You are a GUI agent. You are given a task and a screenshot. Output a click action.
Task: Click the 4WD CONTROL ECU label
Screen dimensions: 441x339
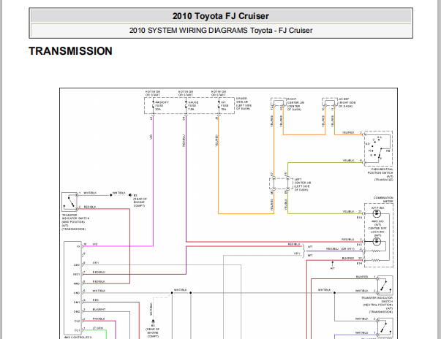[78, 337]
